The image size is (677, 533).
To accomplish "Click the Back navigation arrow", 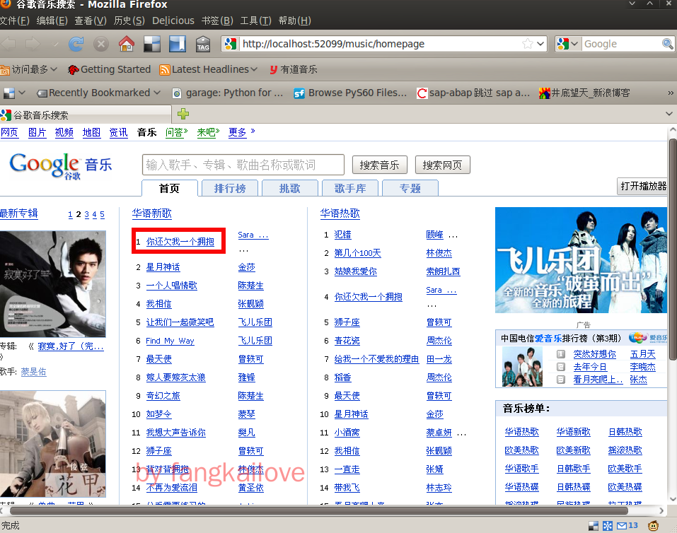I will [x=8, y=44].
